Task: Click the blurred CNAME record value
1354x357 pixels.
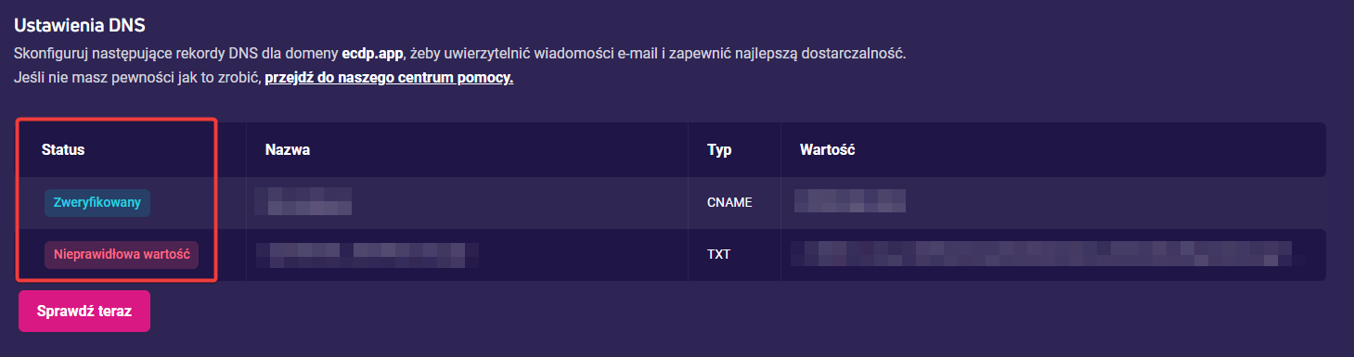Action: pos(850,202)
